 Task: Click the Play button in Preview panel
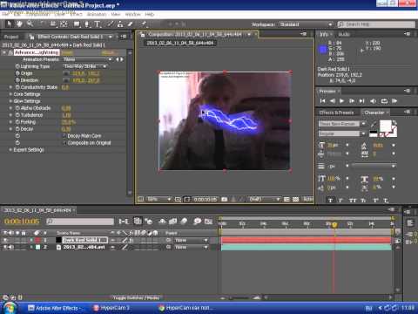[341, 101]
